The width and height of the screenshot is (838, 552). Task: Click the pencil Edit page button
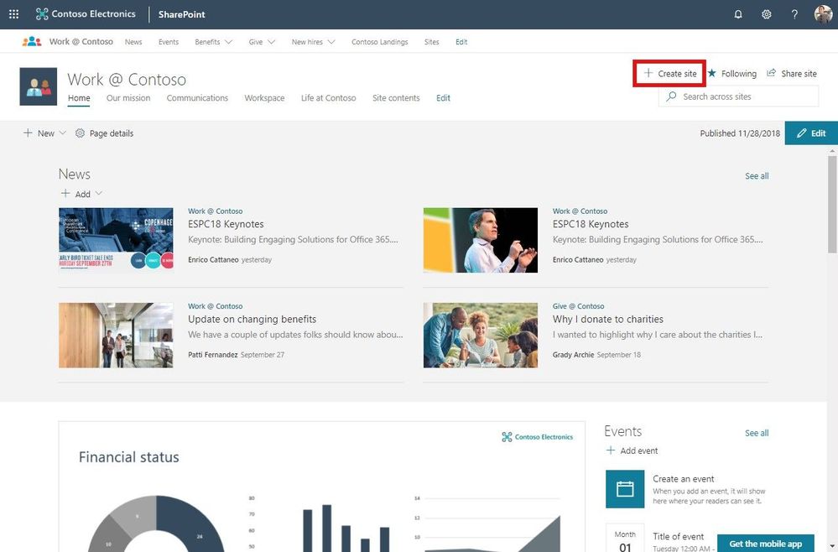pyautogui.click(x=811, y=133)
